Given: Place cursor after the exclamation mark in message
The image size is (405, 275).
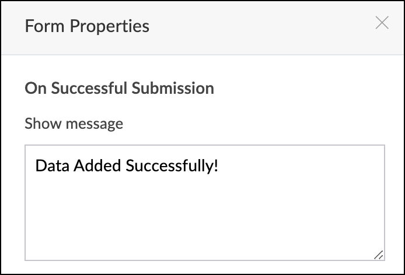Looking at the screenshot, I should click(220, 166).
